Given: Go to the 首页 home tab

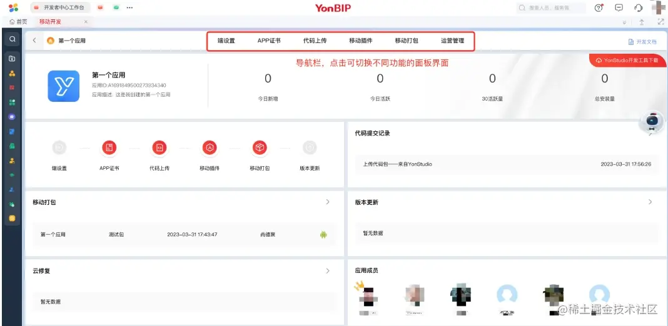Looking at the screenshot, I should [18, 22].
